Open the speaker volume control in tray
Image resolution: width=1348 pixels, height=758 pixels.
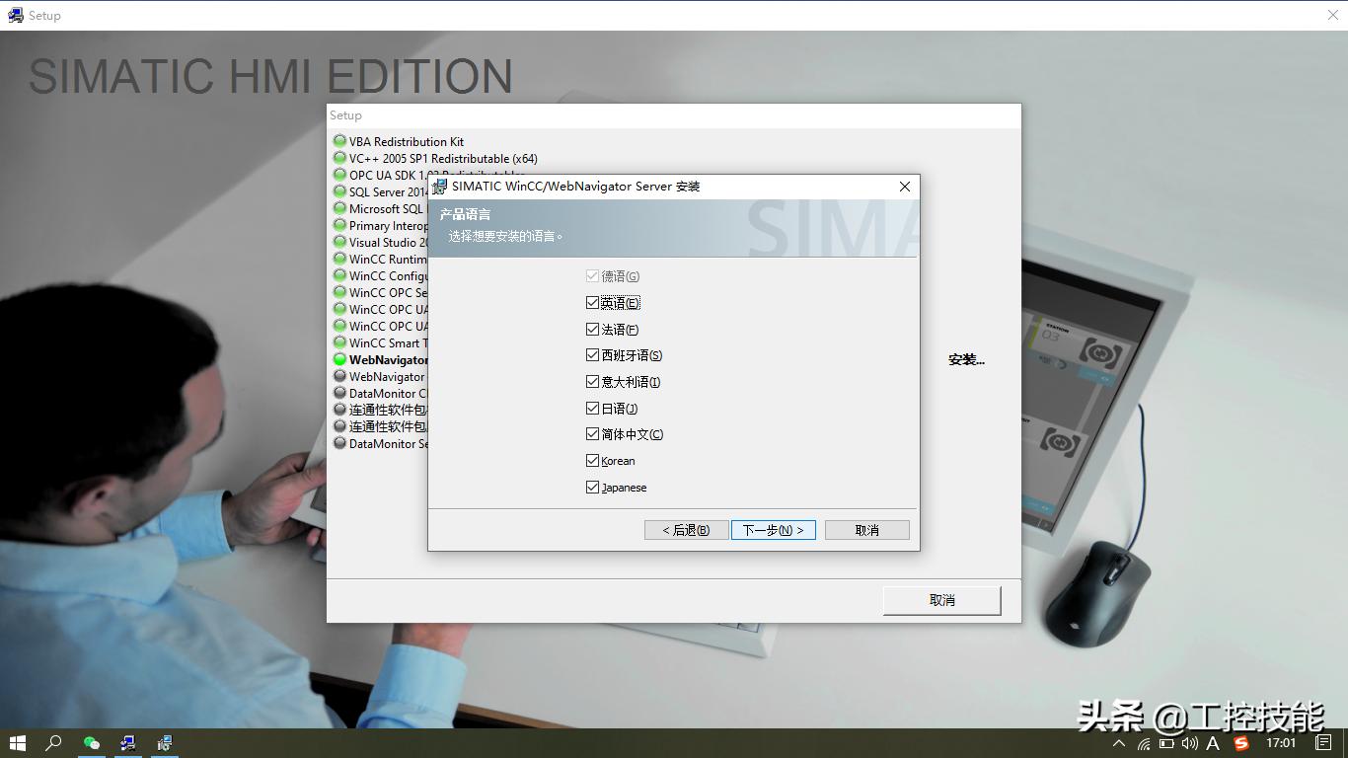[x=1189, y=743]
